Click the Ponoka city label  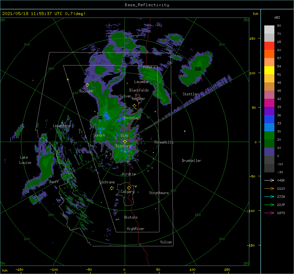coord(149,67)
